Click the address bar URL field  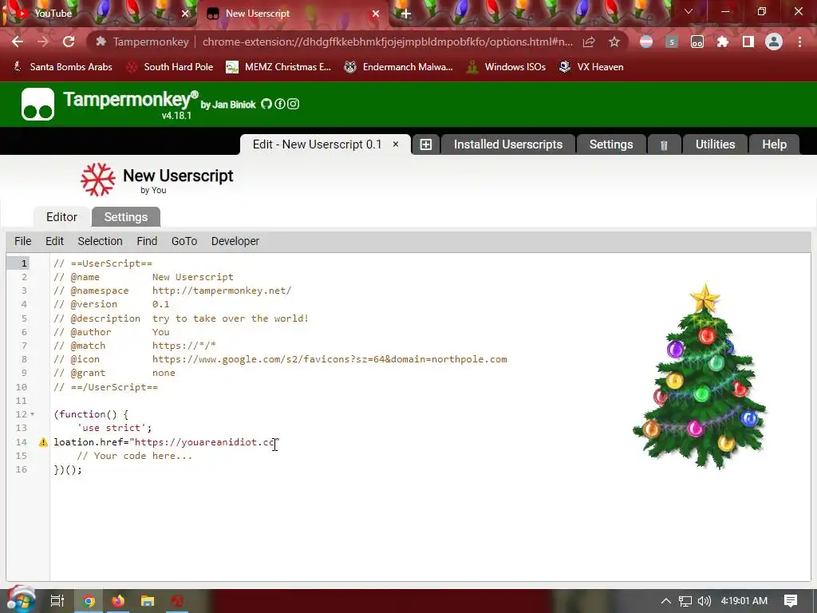tap(387, 42)
